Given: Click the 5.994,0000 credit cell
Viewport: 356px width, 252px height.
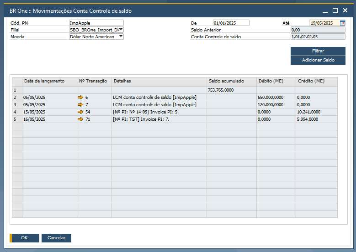Looking at the screenshot, I should 317,119.
